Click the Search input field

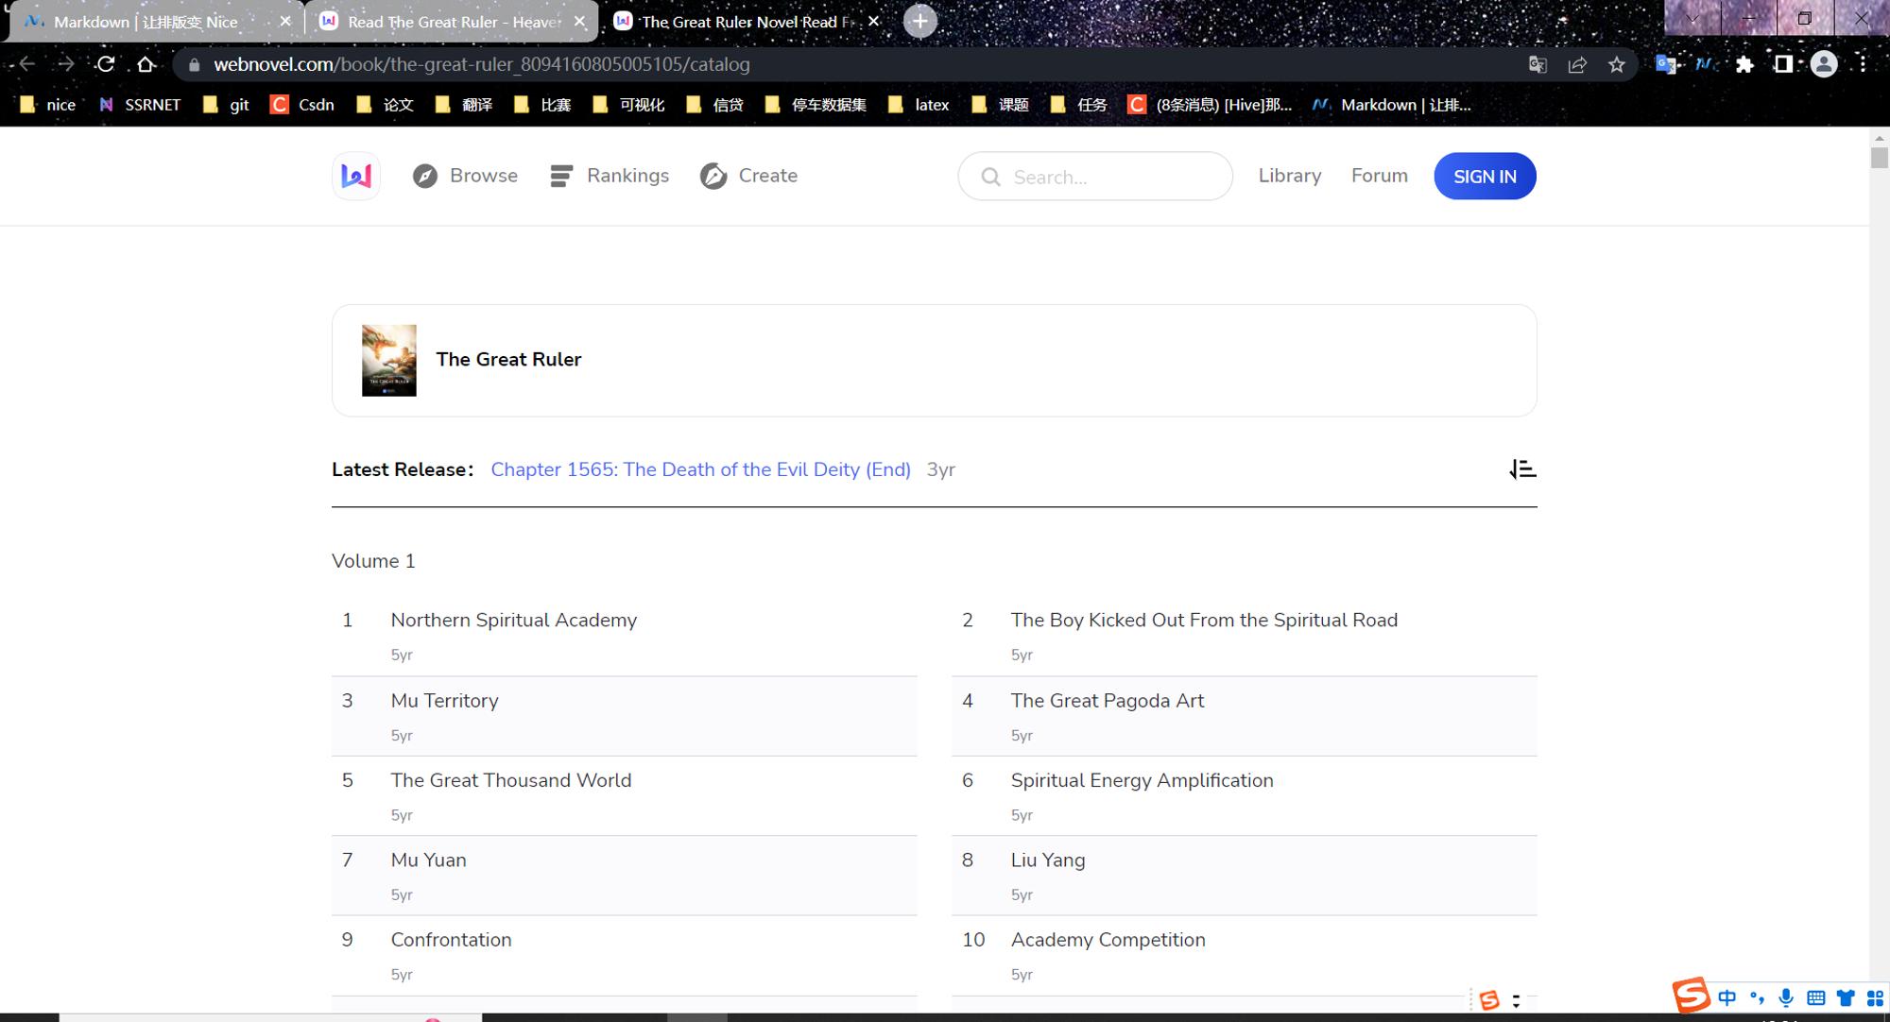1095,176
